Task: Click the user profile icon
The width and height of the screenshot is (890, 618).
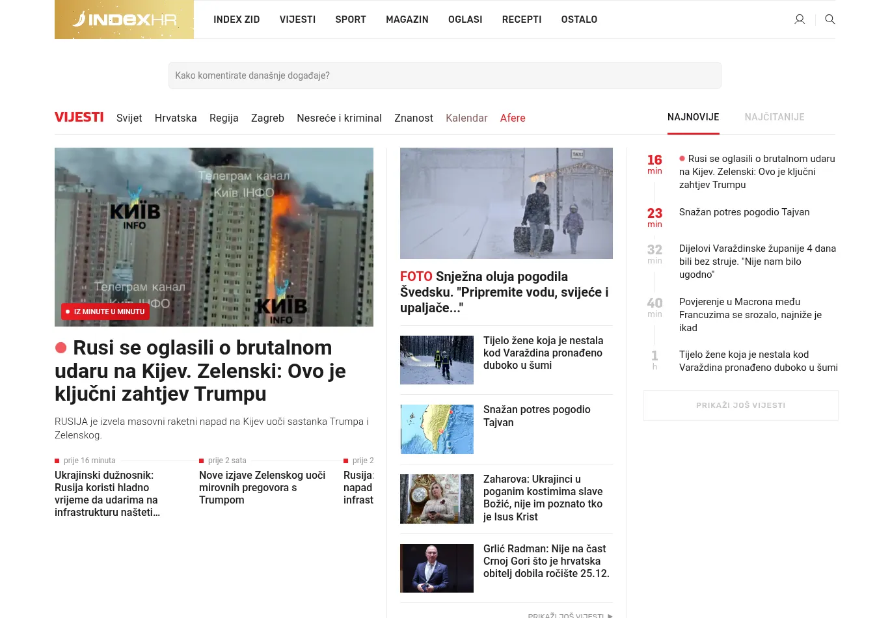Action: [800, 20]
